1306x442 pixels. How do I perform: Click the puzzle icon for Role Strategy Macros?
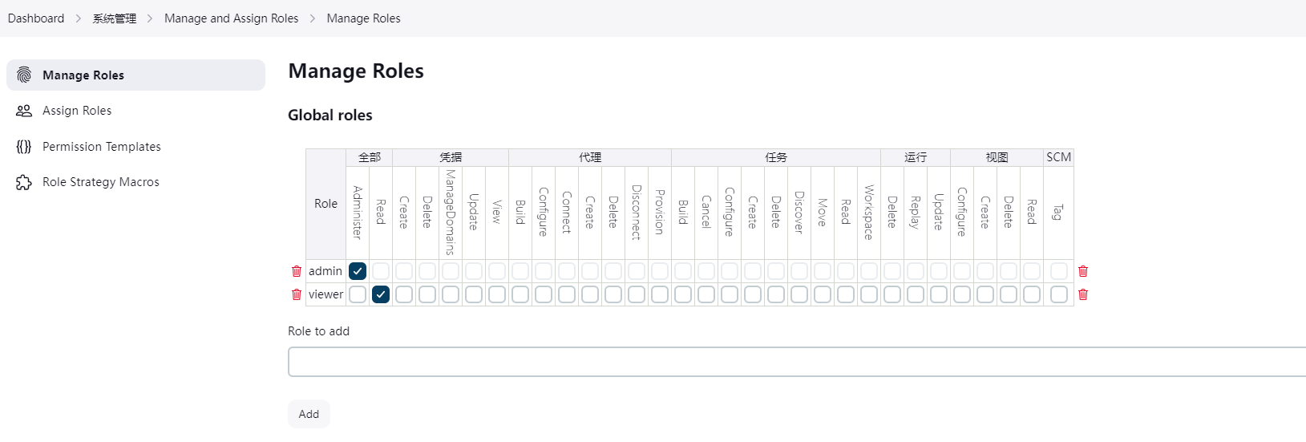point(24,182)
